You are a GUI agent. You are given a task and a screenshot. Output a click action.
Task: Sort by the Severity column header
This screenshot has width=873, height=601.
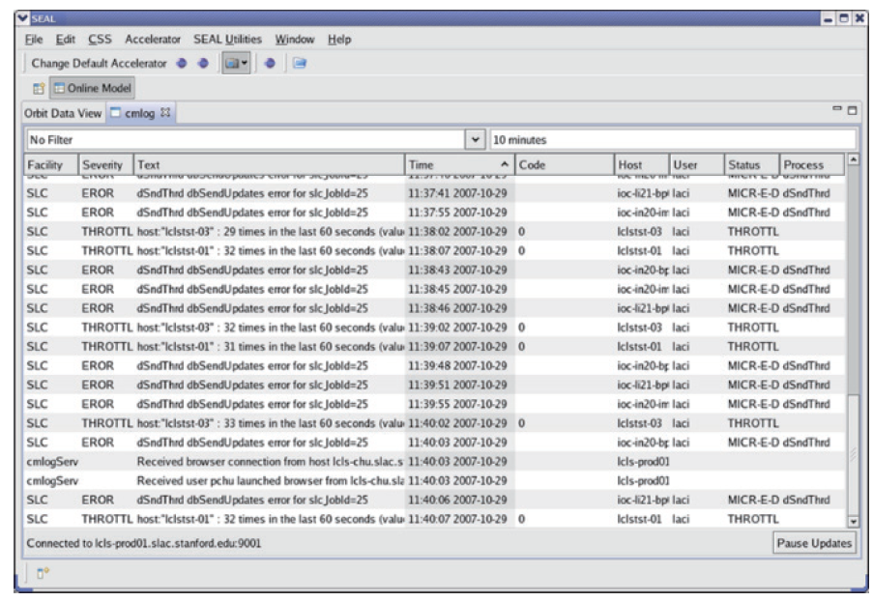click(105, 164)
